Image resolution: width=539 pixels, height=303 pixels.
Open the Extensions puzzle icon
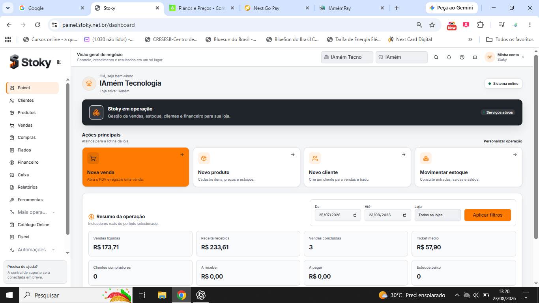(480, 25)
